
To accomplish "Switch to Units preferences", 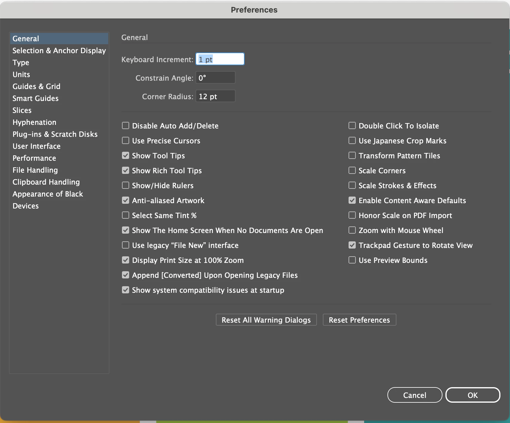I will click(x=59, y=74).
